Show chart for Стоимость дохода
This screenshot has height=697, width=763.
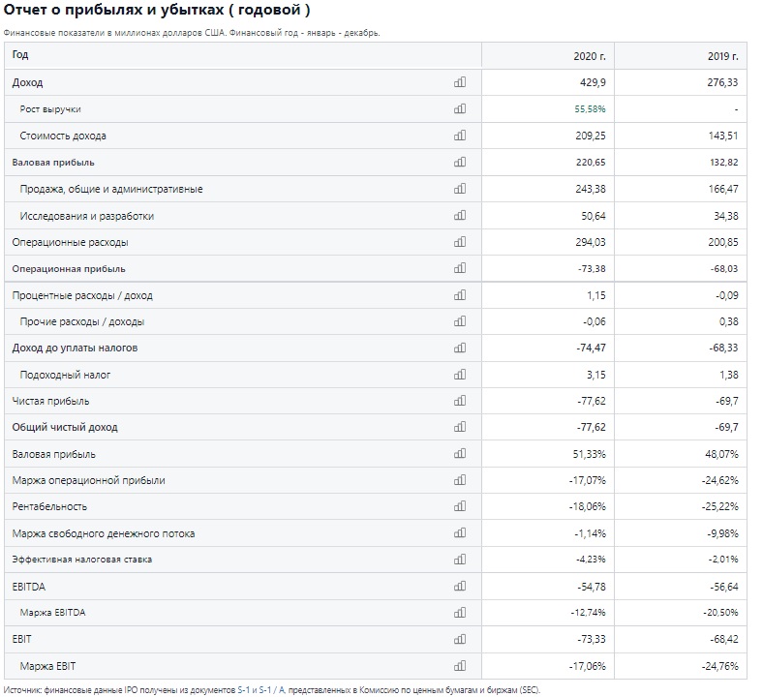459,136
